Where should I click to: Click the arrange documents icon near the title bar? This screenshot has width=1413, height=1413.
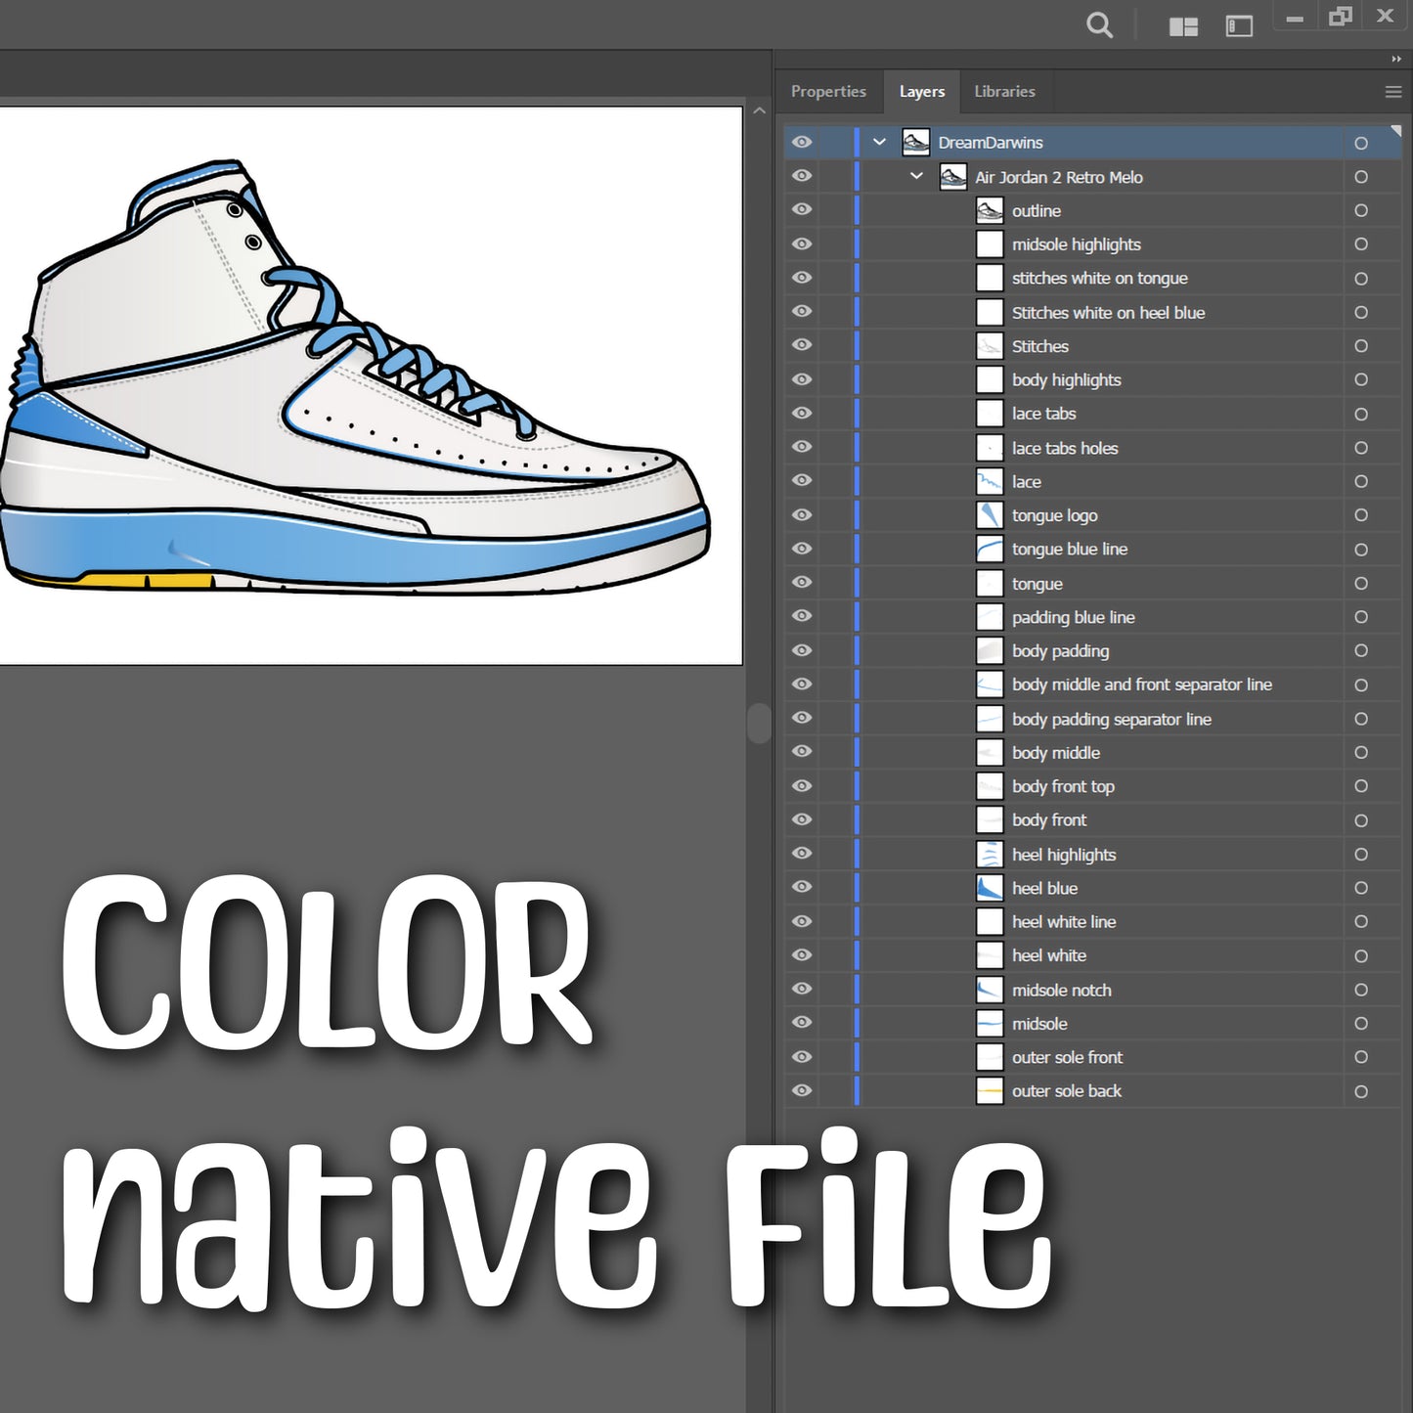click(x=1183, y=26)
